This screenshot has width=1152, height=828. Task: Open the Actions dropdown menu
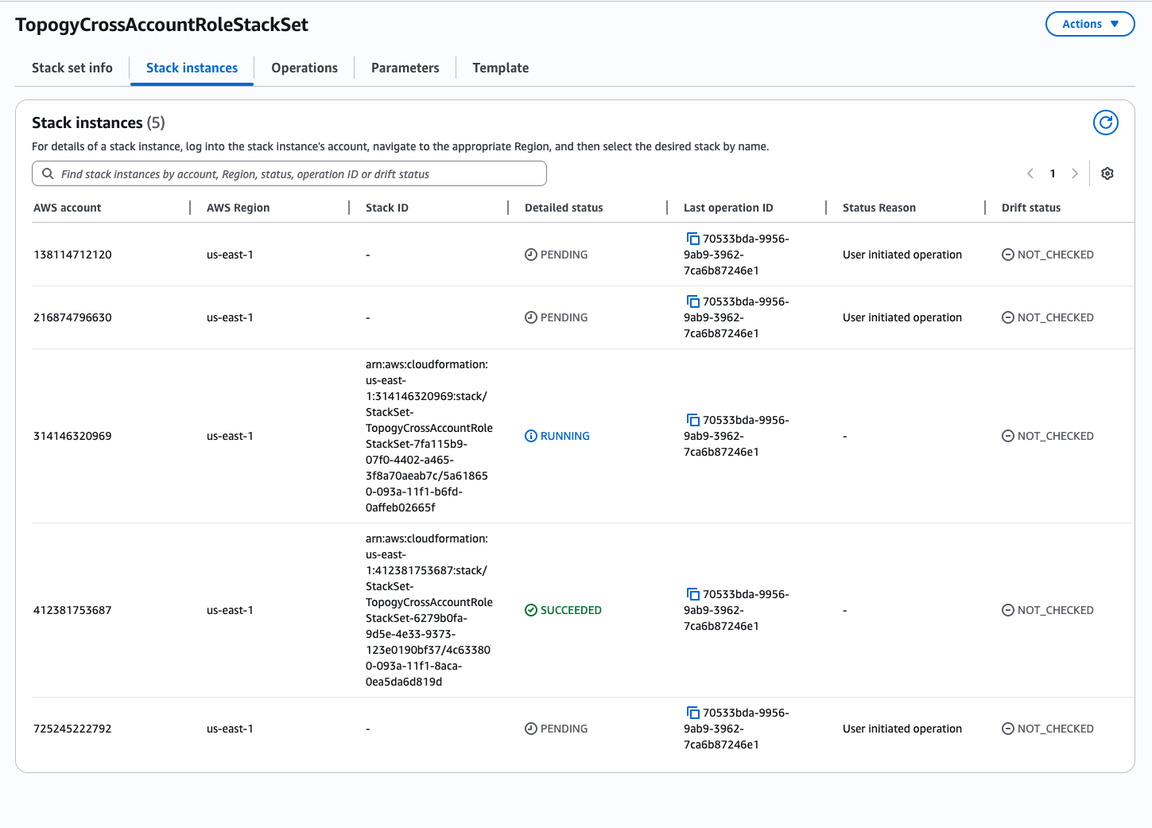click(x=1090, y=24)
